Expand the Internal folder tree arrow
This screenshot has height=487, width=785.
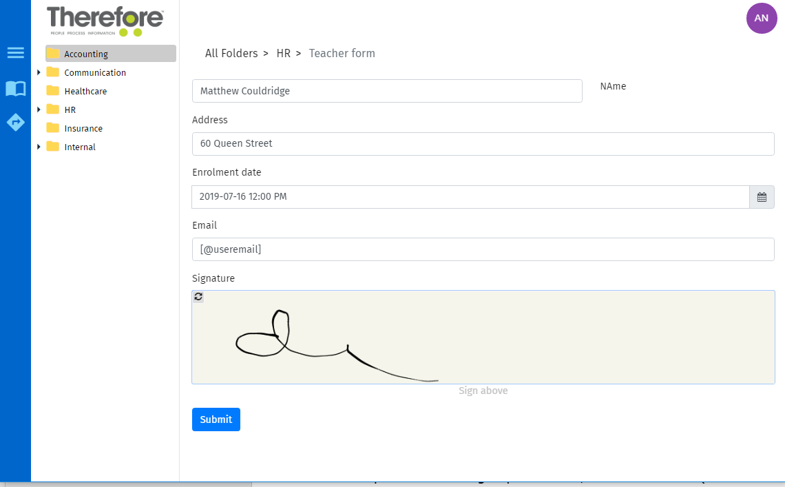coord(39,147)
